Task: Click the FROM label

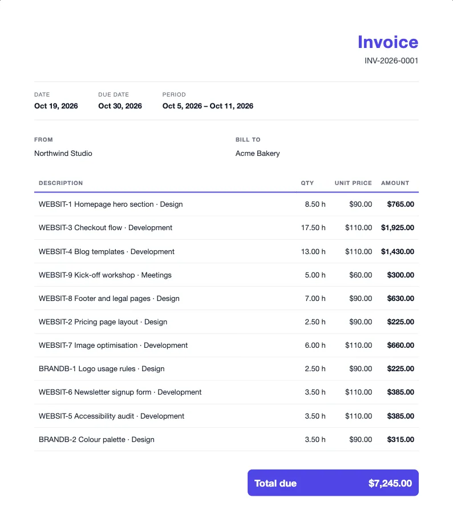Action: (x=43, y=140)
